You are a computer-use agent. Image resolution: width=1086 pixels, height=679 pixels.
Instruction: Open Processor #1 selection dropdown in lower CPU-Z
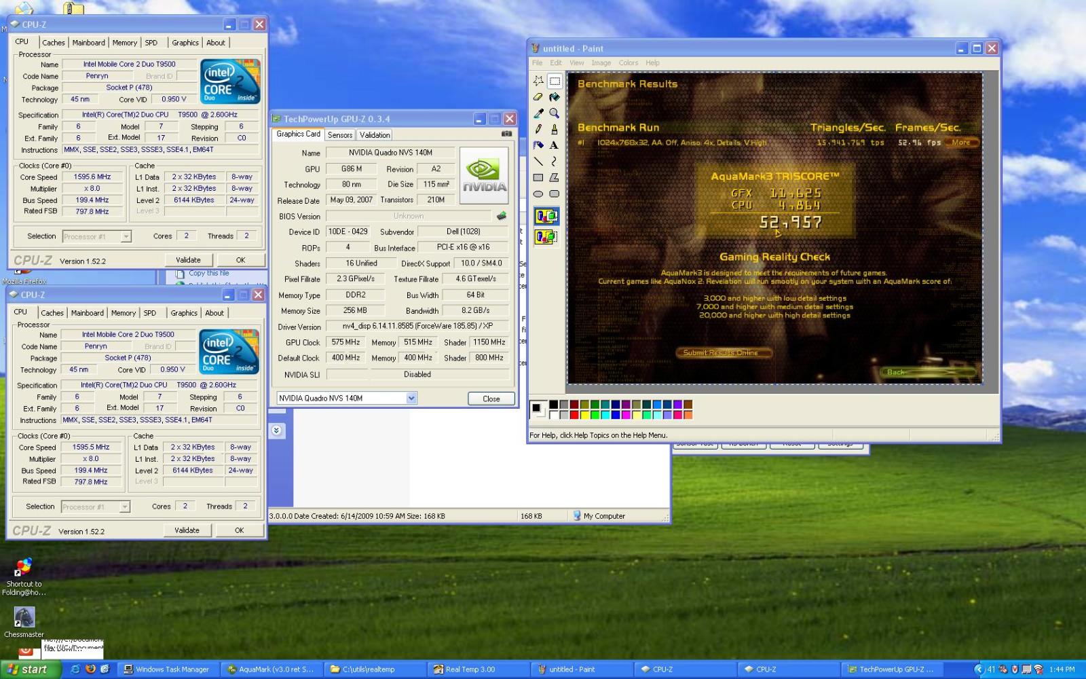click(x=125, y=507)
